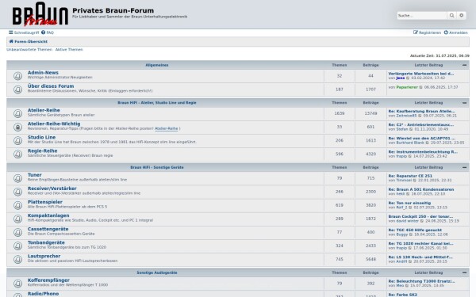The image size is (476, 297).
Task: Click the Braun Forum logo
Action: click(x=40, y=14)
